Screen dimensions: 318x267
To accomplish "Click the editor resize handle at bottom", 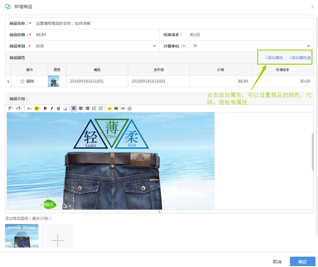I will 159,211.
